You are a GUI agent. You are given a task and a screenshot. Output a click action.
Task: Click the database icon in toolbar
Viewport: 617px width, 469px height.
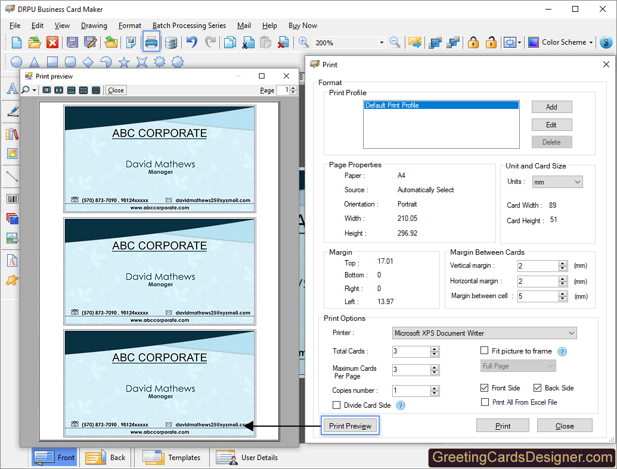click(x=170, y=42)
